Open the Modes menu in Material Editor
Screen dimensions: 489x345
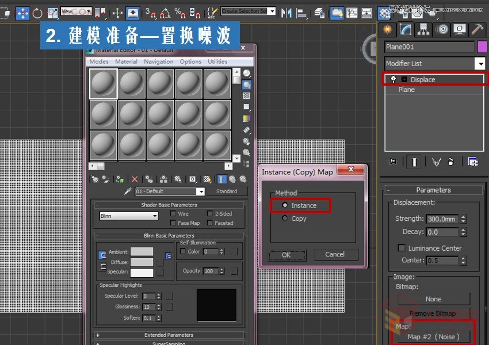[99, 62]
